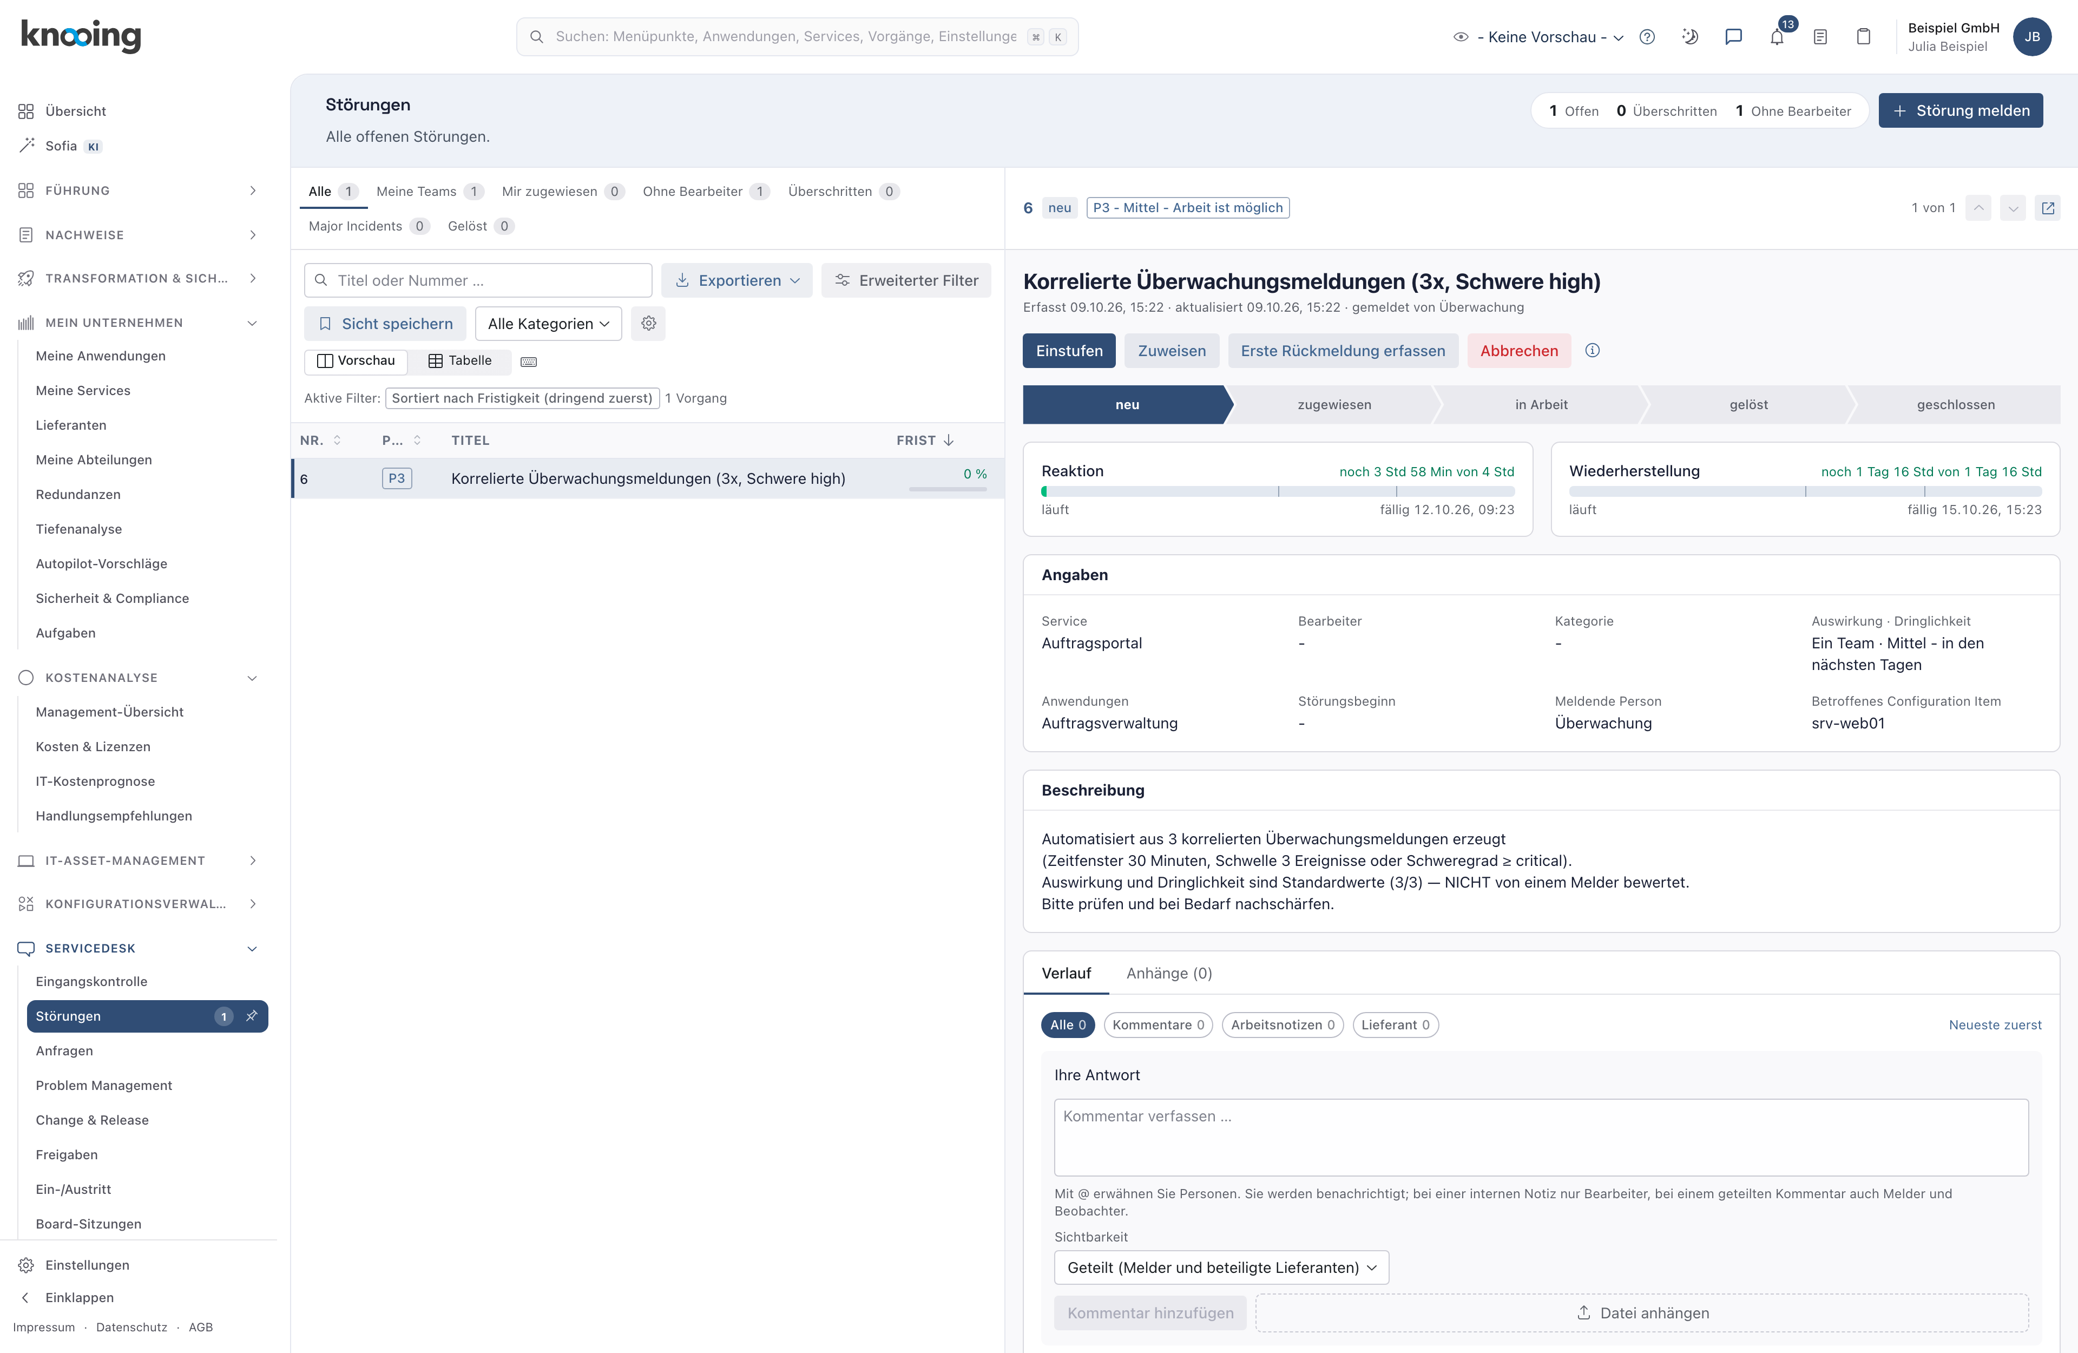The image size is (2078, 1353).
Task: Go to previous incident arrow
Action: [x=1978, y=208]
